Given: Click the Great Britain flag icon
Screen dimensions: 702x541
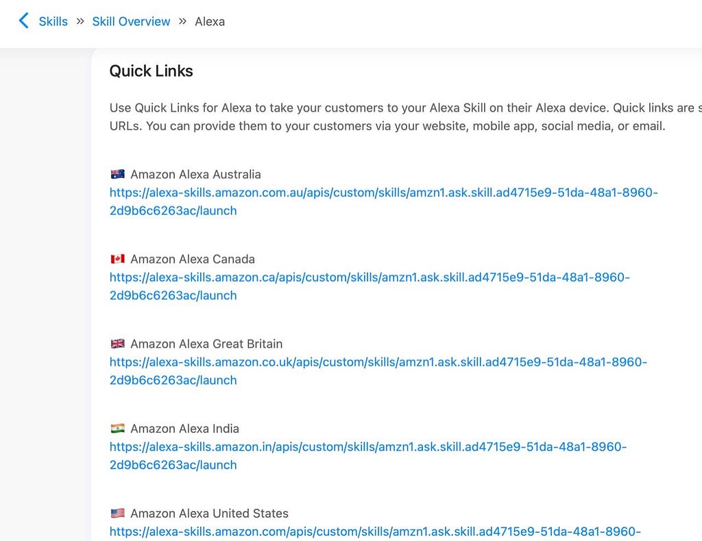Looking at the screenshot, I should click(x=118, y=343).
